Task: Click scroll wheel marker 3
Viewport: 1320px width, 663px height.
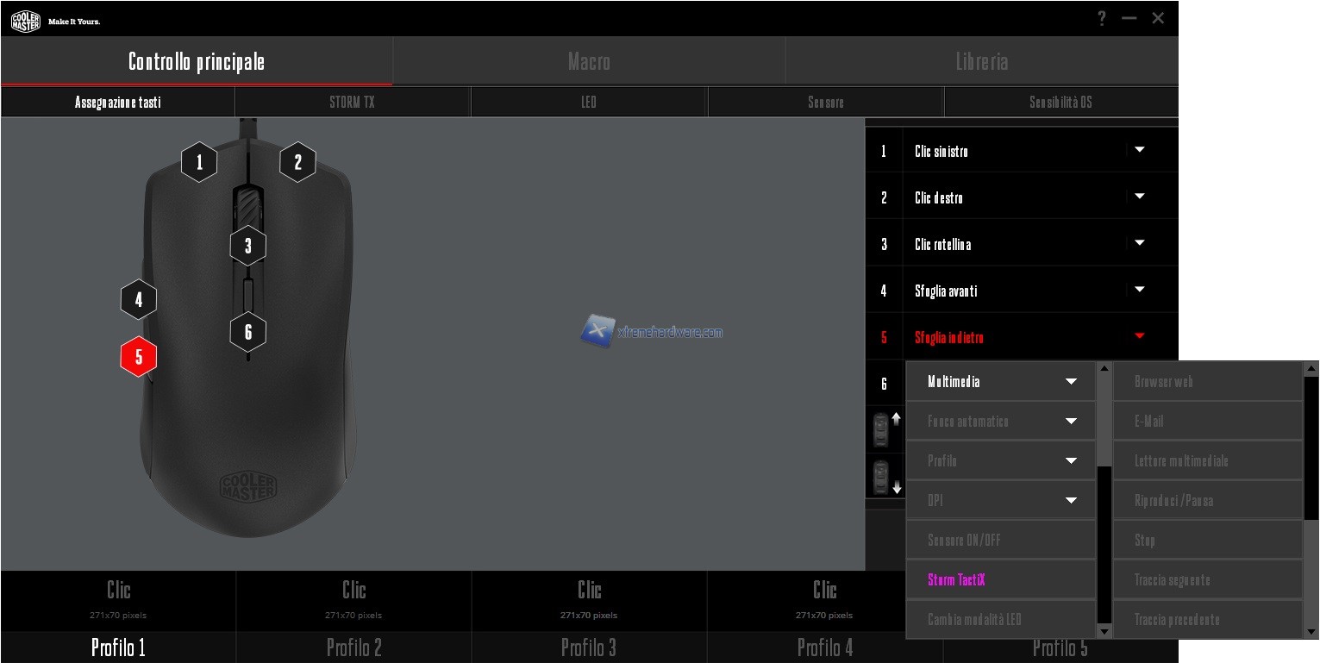Action: 248,246
